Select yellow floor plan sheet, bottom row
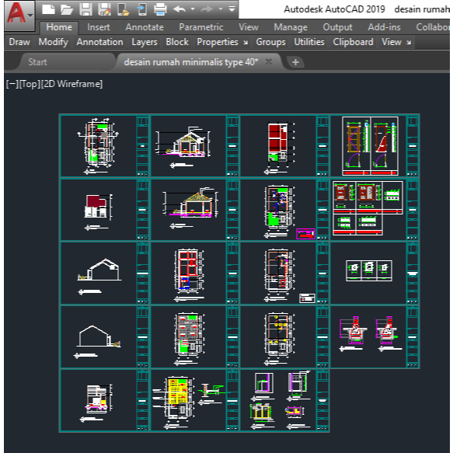453x453 pixels. tap(195, 401)
